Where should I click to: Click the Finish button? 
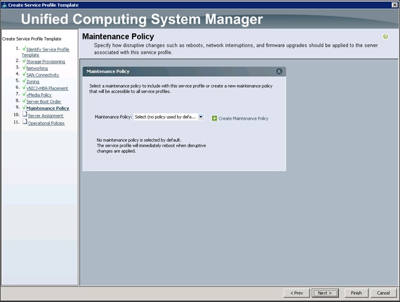pyautogui.click(x=356, y=293)
